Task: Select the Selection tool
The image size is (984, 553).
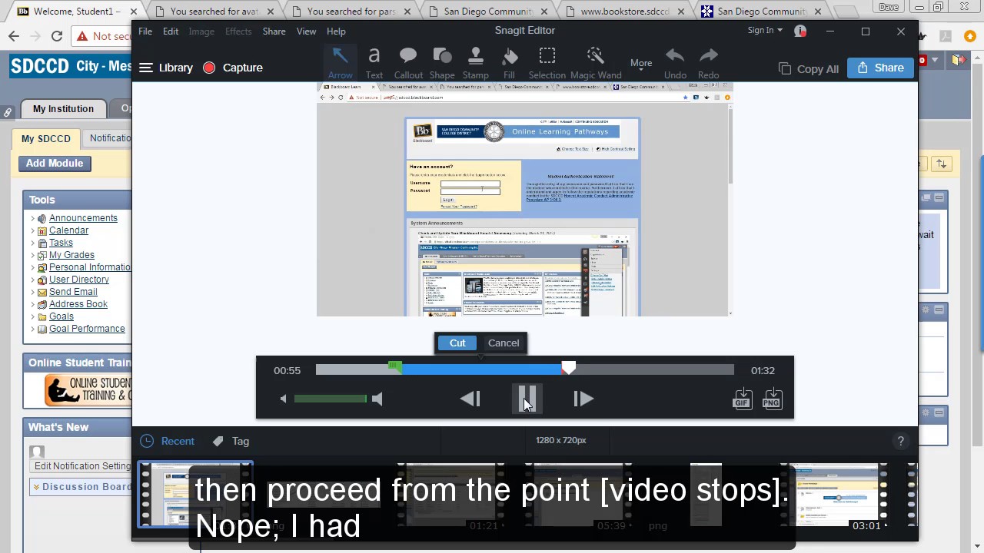Action: pos(547,62)
